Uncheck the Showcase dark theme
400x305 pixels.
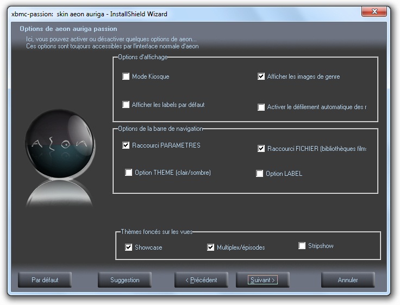(129, 247)
